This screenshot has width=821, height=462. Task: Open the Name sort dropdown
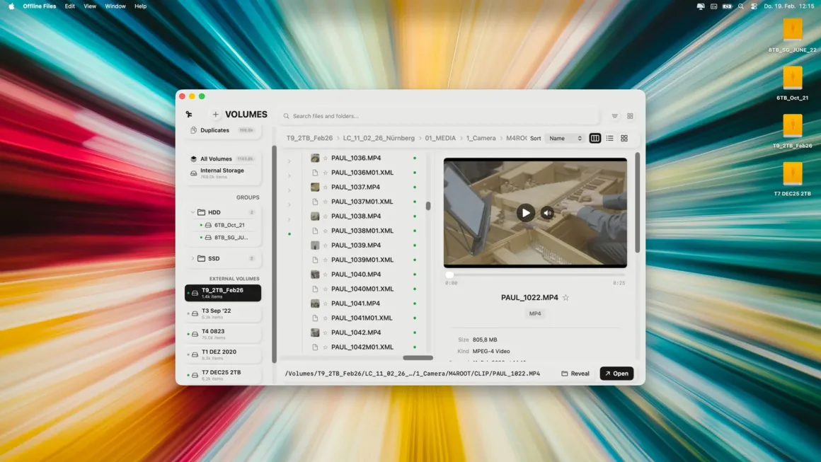pyautogui.click(x=565, y=138)
